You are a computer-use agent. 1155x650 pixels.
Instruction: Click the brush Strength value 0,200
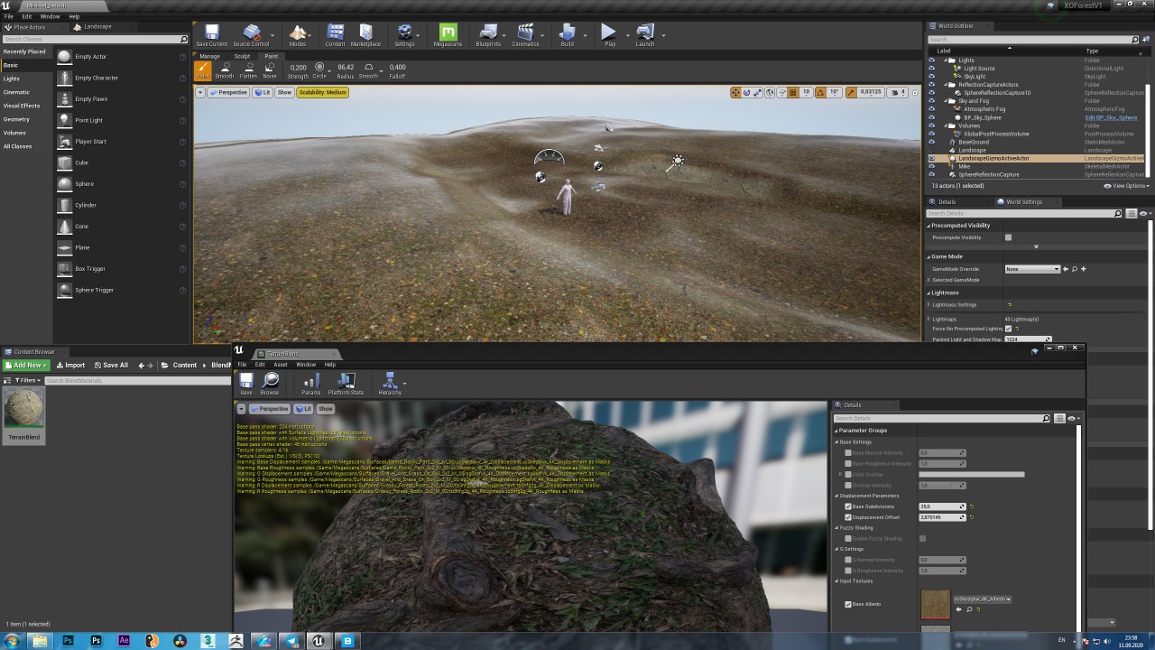pyautogui.click(x=298, y=67)
